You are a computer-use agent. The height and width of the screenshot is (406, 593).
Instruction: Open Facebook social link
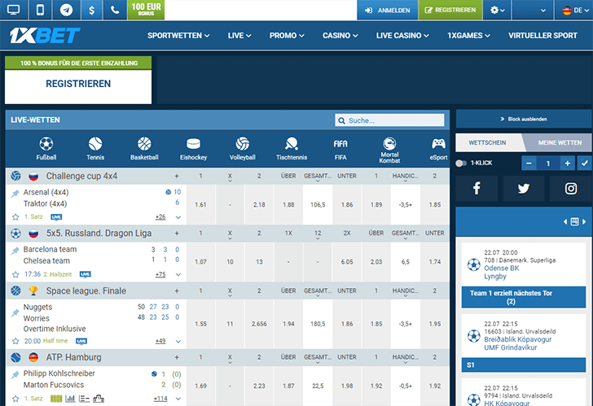[x=477, y=188]
